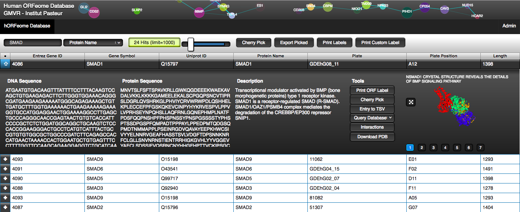Image resolution: width=520 pixels, height=212 pixels.
Task: Click the fullscreen icon next to the structure
Action: [410, 102]
